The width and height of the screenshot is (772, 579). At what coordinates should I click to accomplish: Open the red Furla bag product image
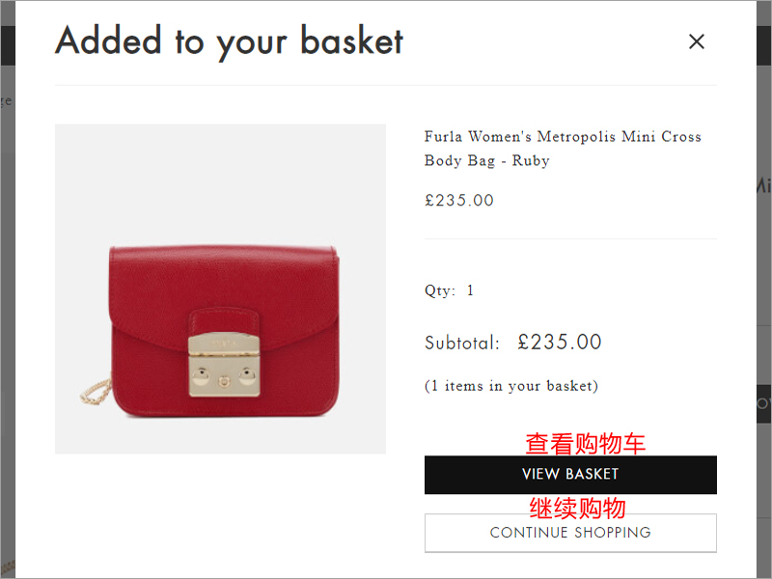tap(220, 289)
